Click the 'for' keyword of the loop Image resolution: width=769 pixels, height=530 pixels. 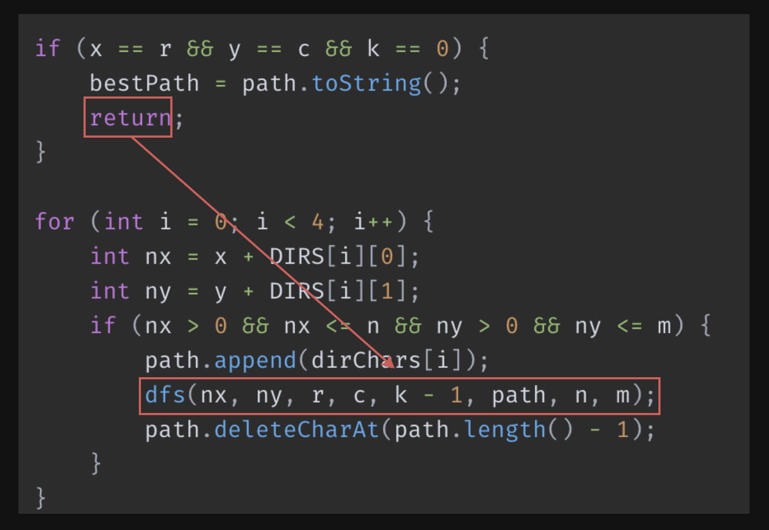pos(54,221)
